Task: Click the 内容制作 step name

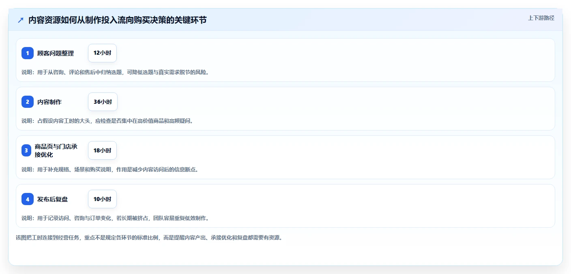Action: click(x=49, y=102)
